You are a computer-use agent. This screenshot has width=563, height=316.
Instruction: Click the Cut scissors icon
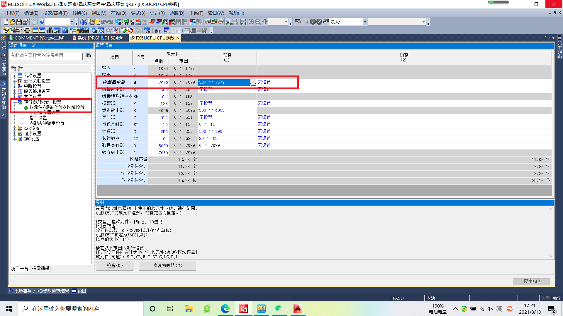(x=84, y=22)
